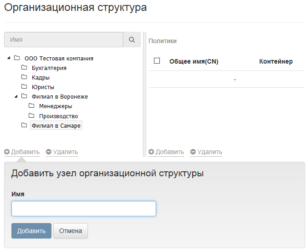Click the search magnifier icon

click(x=132, y=40)
